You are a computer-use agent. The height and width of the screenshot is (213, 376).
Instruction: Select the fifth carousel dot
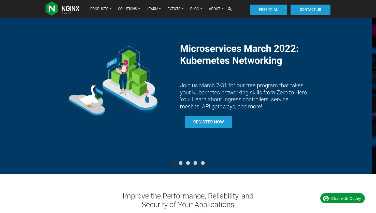click(203, 163)
